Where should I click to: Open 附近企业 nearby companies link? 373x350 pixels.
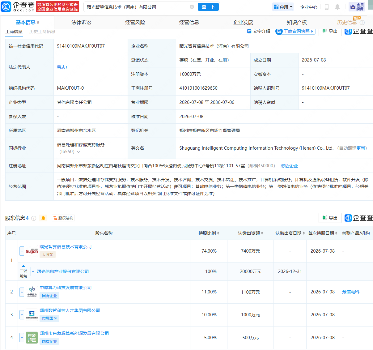click(289, 166)
